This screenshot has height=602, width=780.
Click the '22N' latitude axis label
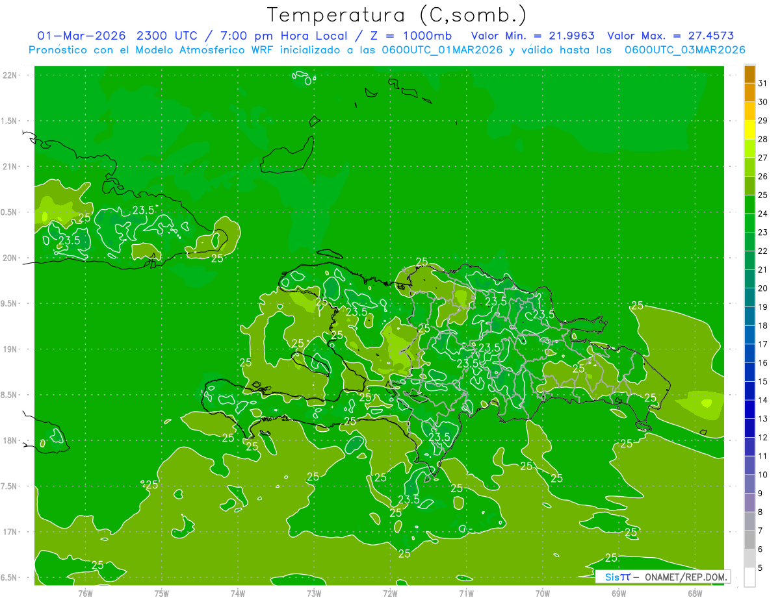tap(9, 75)
